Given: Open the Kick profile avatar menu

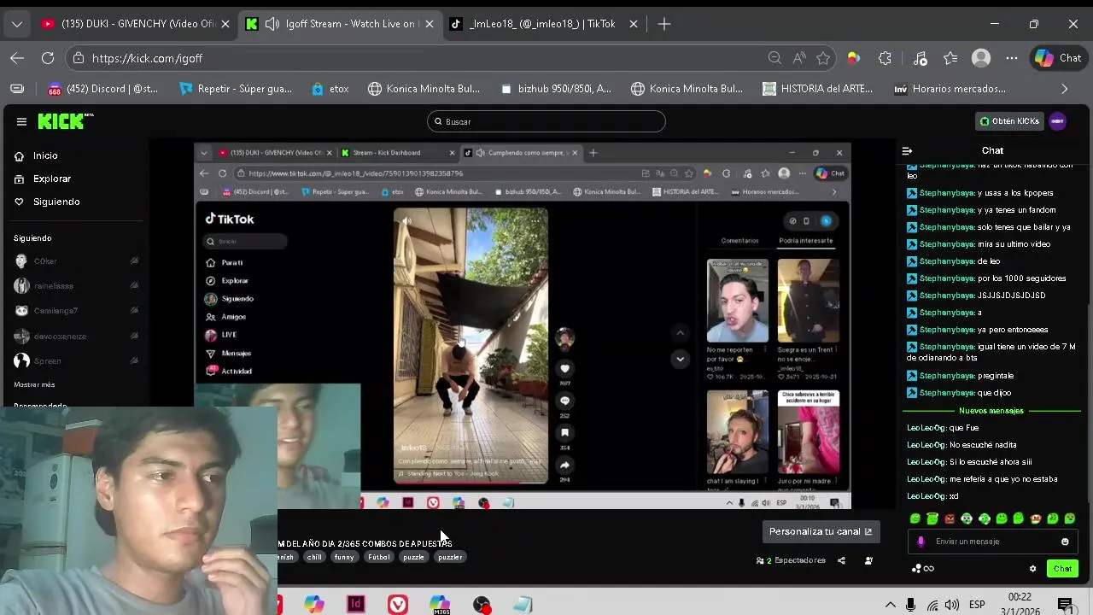Looking at the screenshot, I should click(x=1057, y=121).
